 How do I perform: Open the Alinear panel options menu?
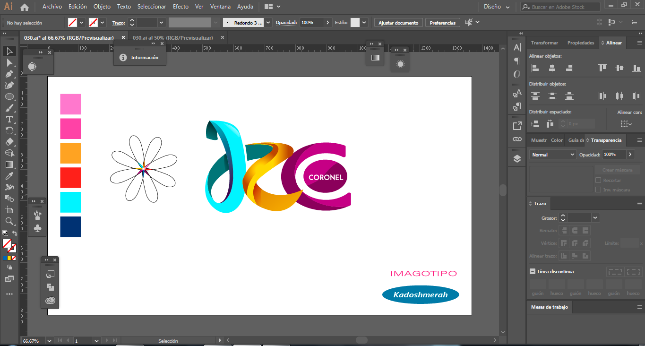pos(640,43)
